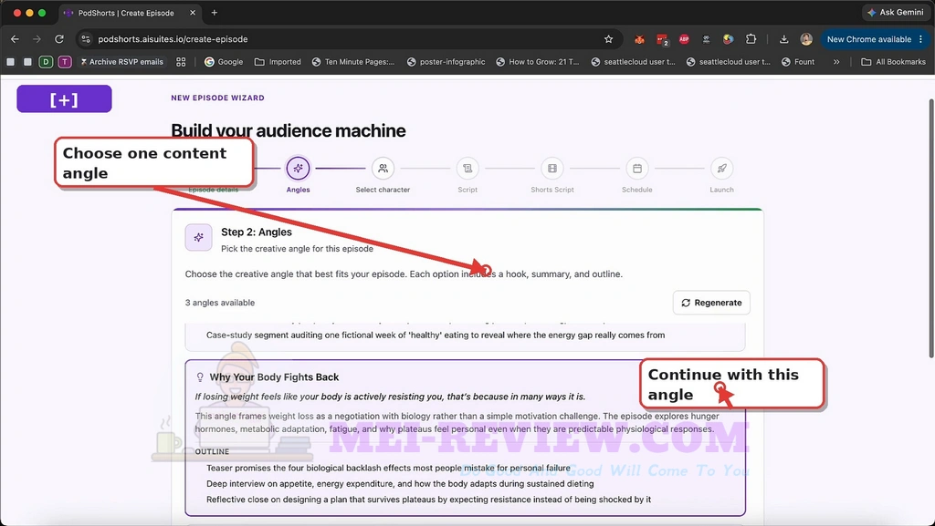
Task: Select the Why Your Body Fights Back angle
Action: click(x=465, y=438)
